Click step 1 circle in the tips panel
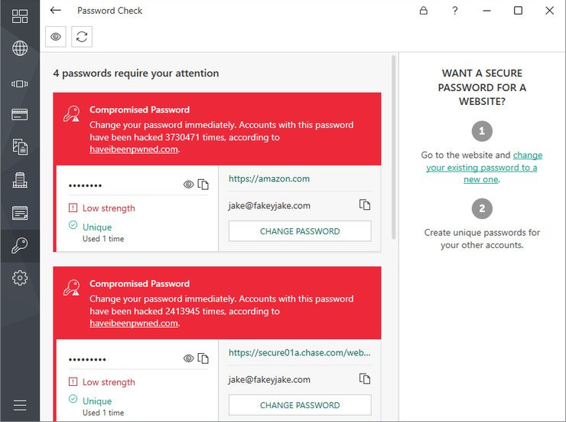The image size is (566, 422). click(482, 131)
